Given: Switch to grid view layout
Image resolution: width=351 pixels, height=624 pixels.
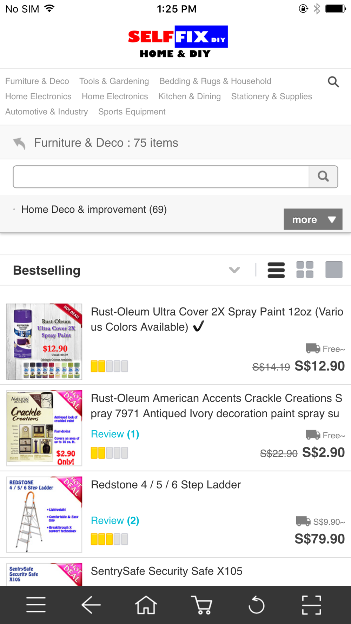Looking at the screenshot, I should 305,270.
